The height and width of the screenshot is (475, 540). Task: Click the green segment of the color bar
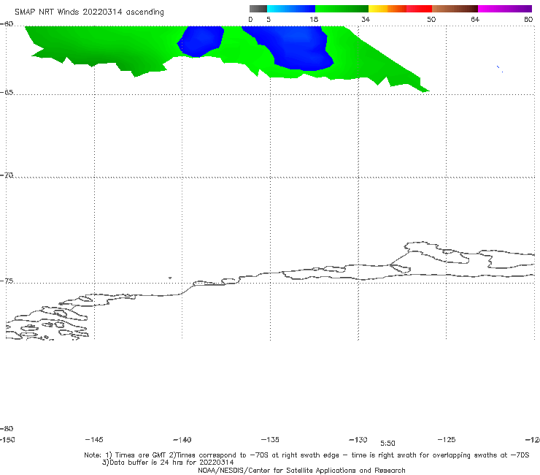342,9
